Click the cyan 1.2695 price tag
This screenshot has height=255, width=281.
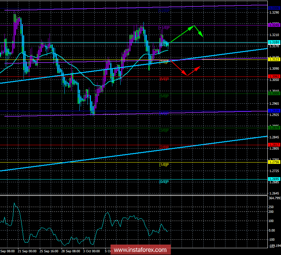click(x=274, y=179)
